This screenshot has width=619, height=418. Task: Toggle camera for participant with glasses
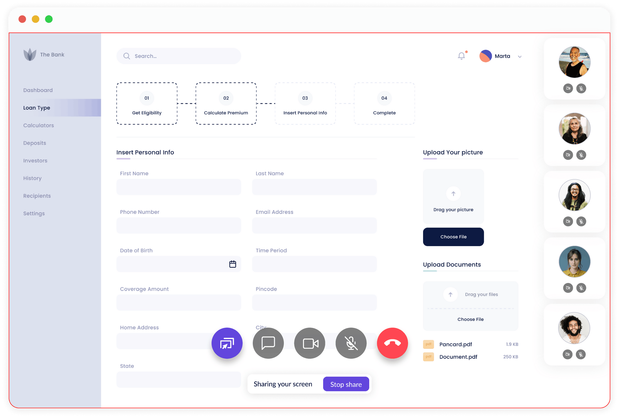pyautogui.click(x=568, y=221)
